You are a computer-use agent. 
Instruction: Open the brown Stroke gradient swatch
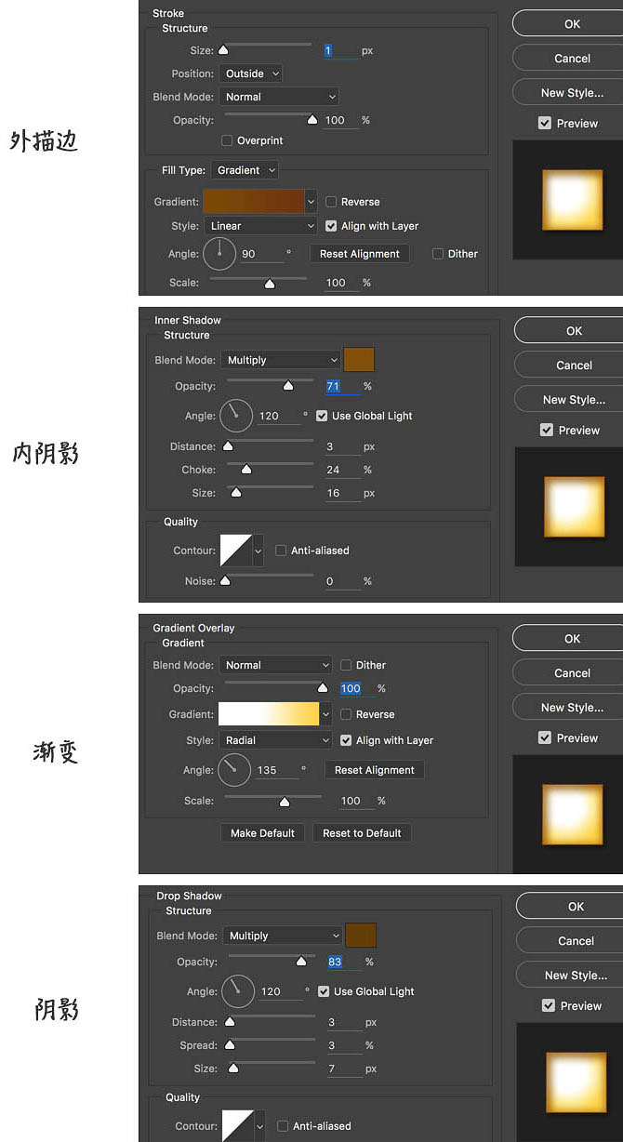tap(254, 202)
